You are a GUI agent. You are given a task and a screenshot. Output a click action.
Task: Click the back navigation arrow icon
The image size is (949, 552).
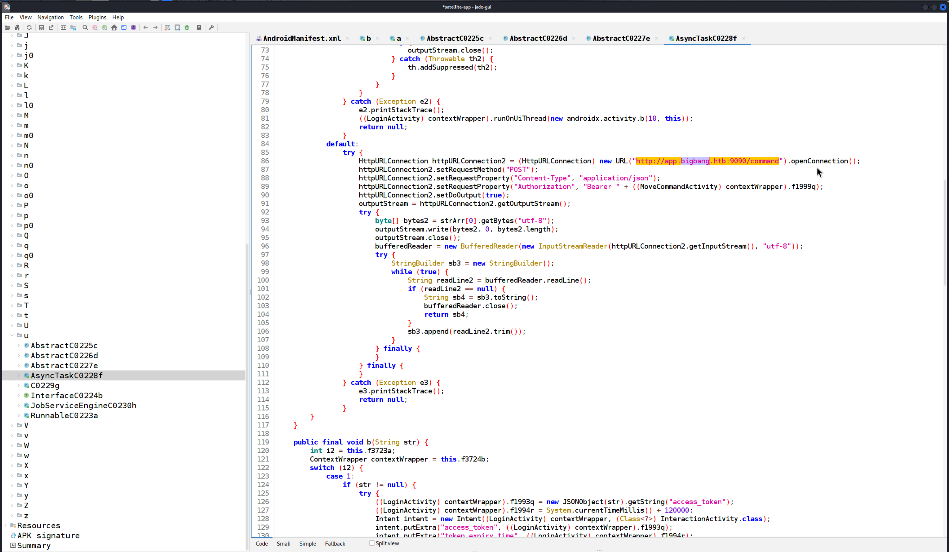tap(145, 27)
